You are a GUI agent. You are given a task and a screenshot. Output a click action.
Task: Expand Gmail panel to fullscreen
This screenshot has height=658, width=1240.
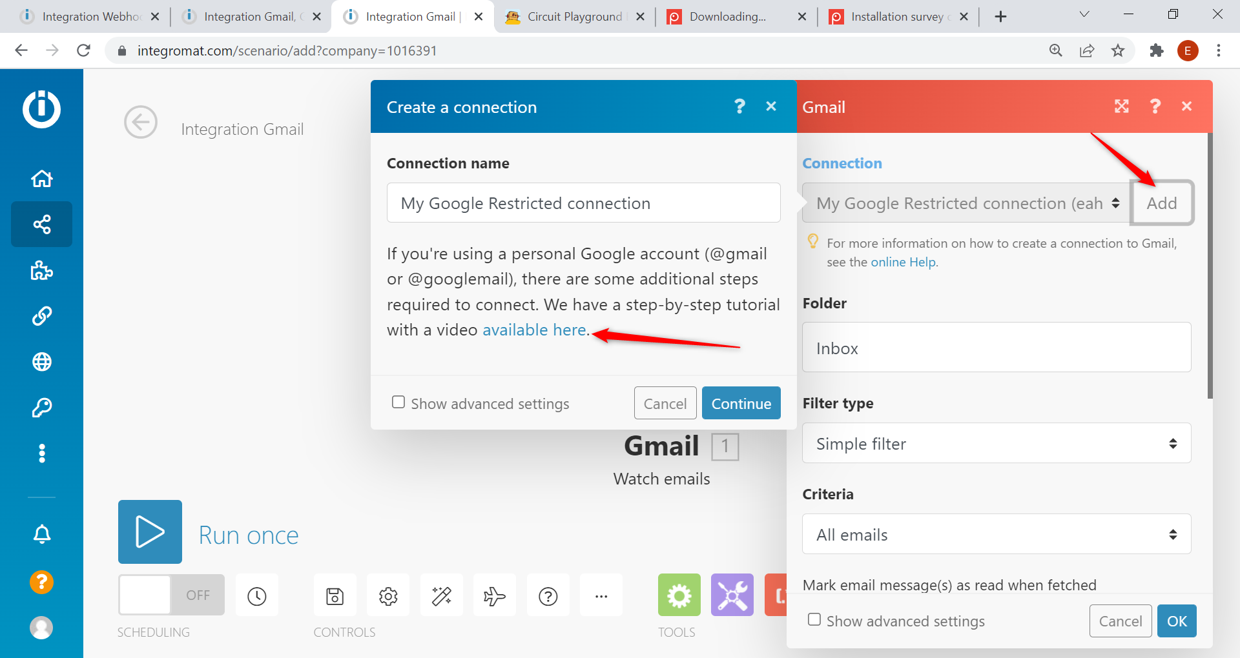[x=1122, y=106]
